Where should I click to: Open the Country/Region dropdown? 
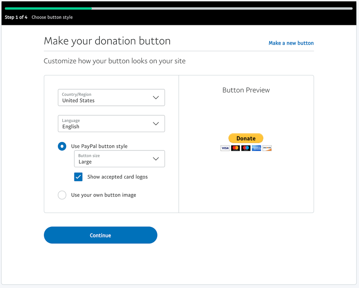tap(111, 98)
